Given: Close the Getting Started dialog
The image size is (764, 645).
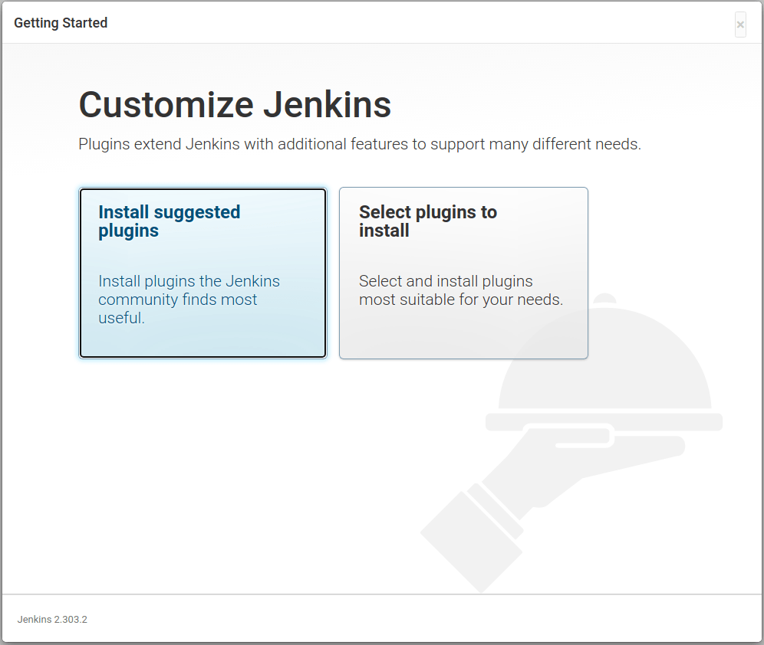Looking at the screenshot, I should click(740, 25).
